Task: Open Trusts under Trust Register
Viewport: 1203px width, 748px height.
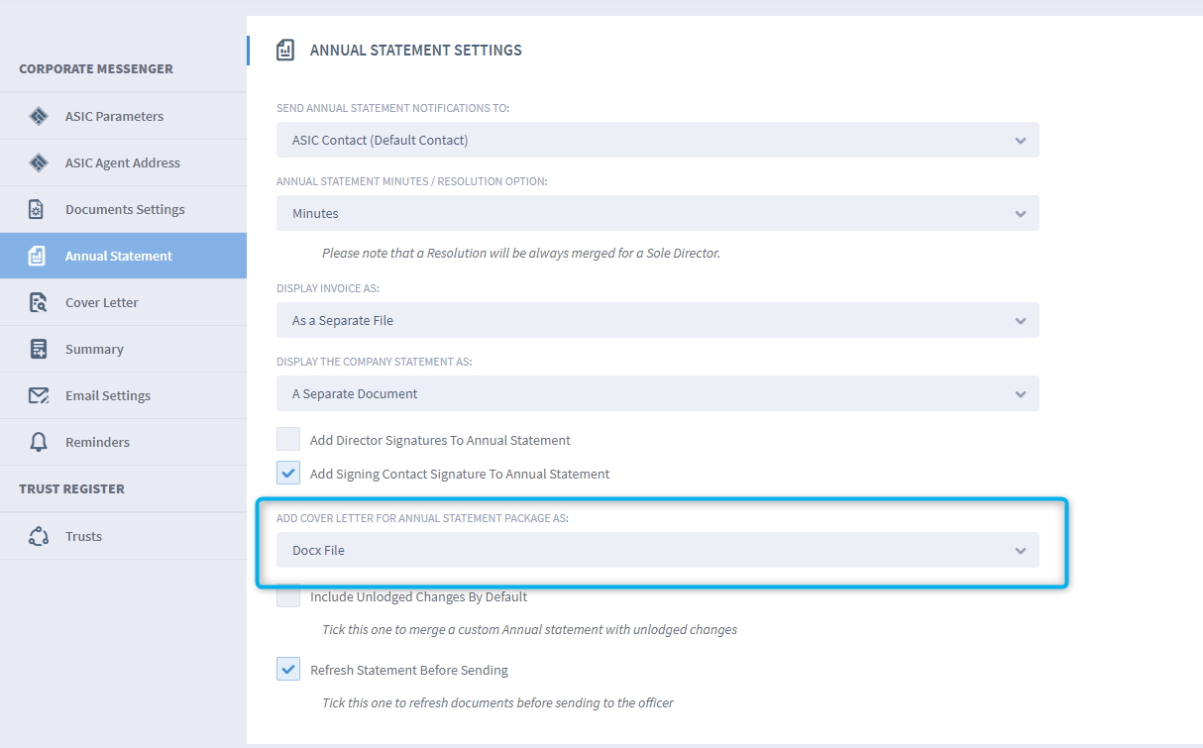Action: click(123, 536)
